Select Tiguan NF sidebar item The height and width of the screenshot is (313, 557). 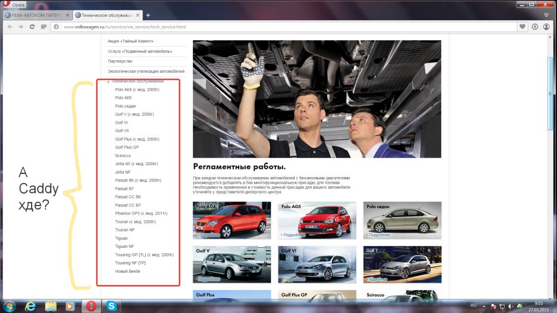click(125, 246)
